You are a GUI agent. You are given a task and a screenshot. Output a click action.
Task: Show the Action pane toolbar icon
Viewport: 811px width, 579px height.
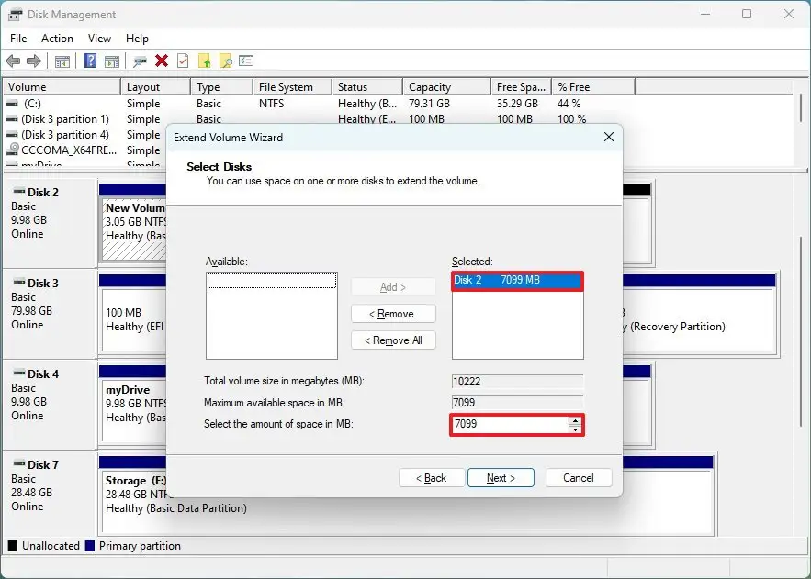(111, 61)
